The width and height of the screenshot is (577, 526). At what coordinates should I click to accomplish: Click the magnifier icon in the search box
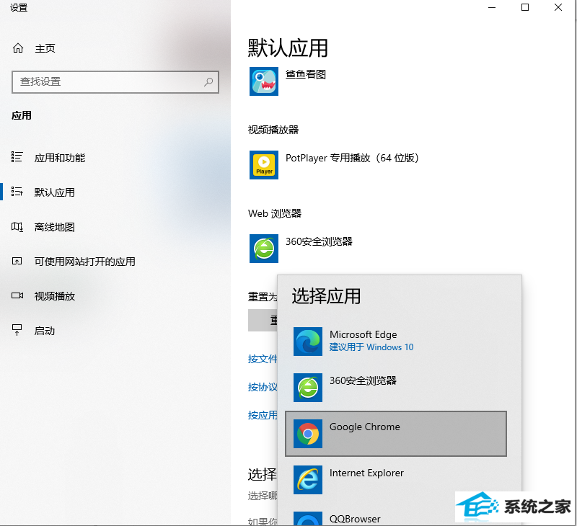208,81
